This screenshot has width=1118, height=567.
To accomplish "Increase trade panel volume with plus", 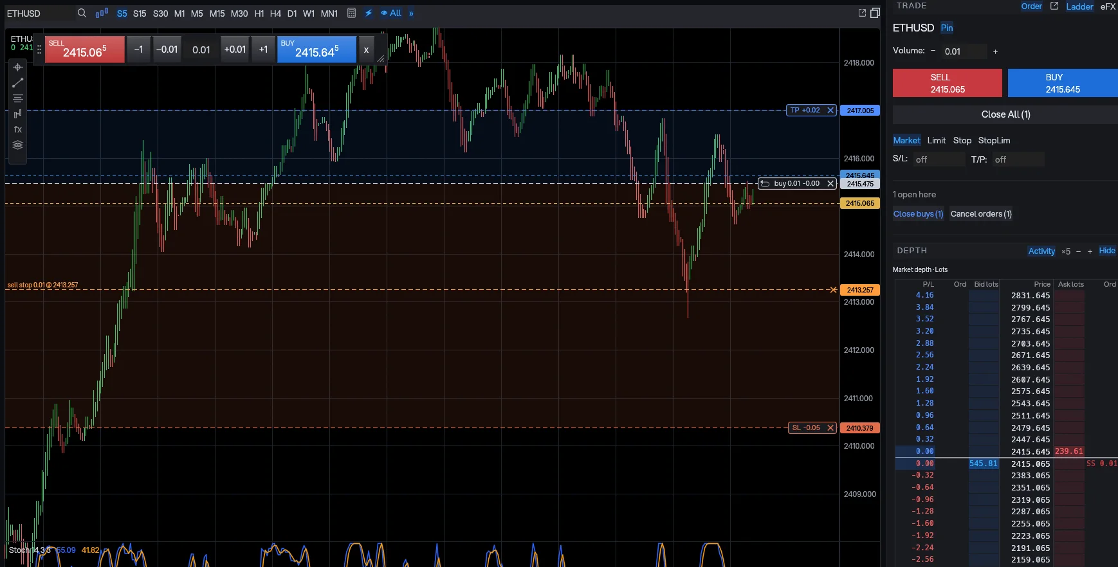I will pyautogui.click(x=995, y=51).
